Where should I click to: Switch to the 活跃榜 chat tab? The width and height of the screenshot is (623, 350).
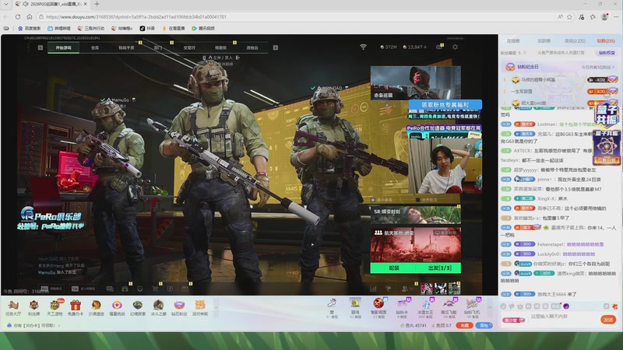(544, 41)
